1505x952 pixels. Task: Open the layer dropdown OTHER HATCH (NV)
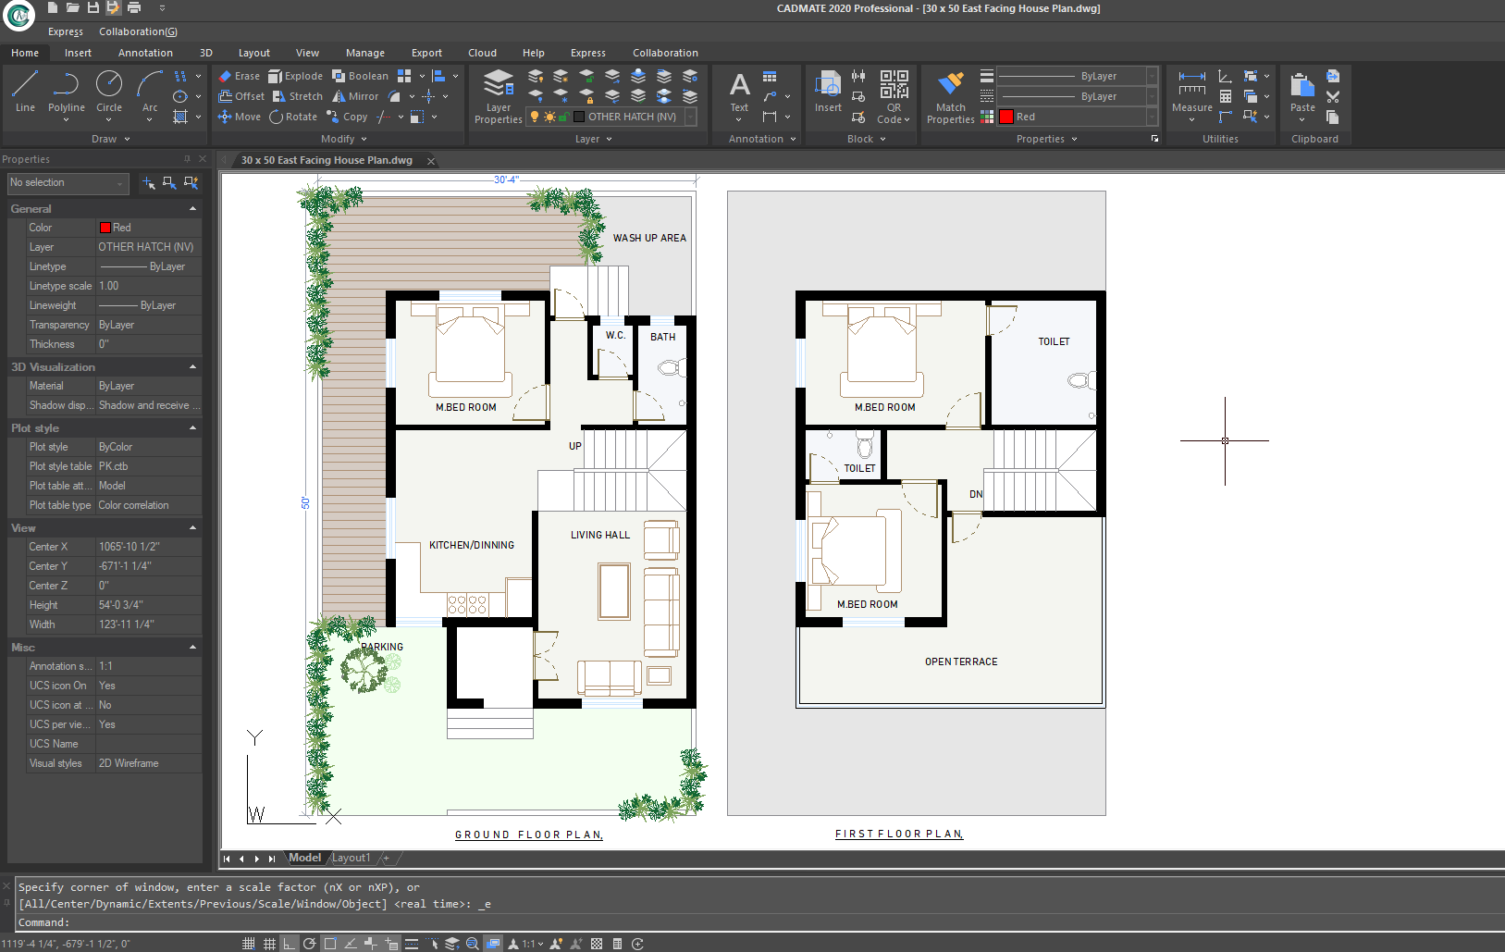611,117
